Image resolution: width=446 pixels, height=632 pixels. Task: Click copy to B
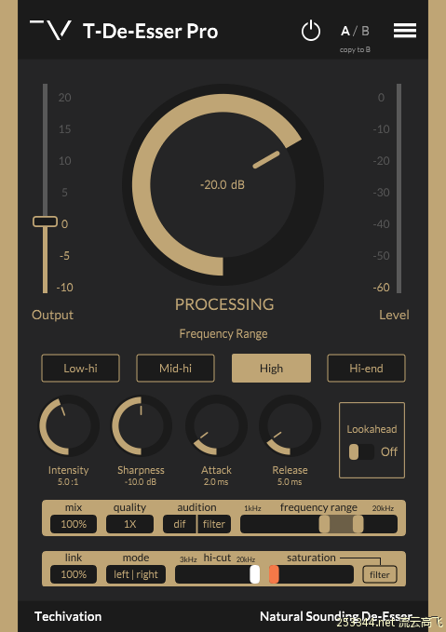point(355,49)
